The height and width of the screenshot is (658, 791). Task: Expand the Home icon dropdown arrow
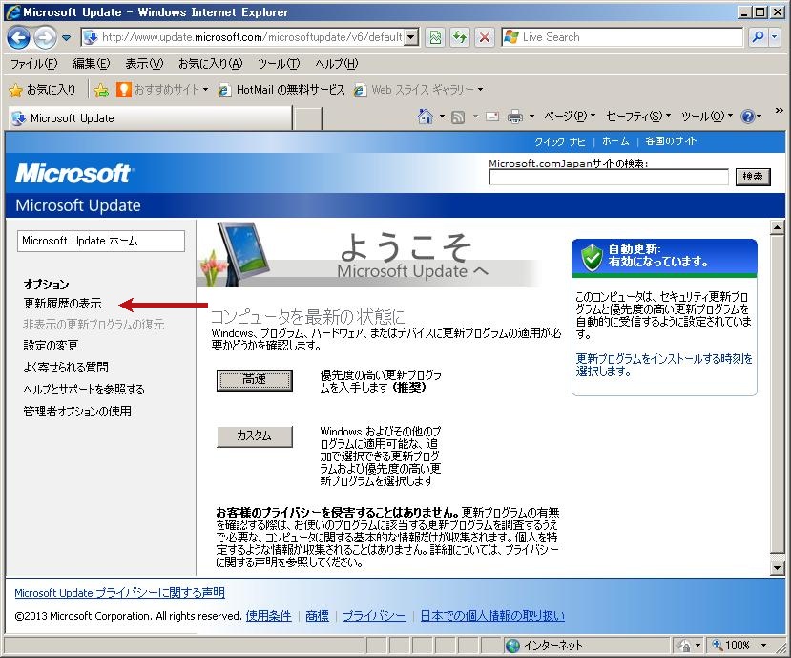442,117
